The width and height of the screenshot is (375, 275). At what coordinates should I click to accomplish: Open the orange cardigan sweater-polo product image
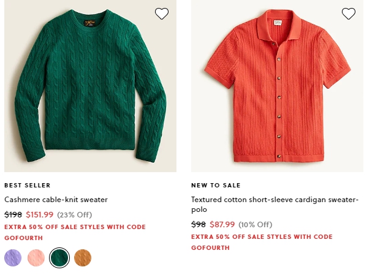(277, 86)
